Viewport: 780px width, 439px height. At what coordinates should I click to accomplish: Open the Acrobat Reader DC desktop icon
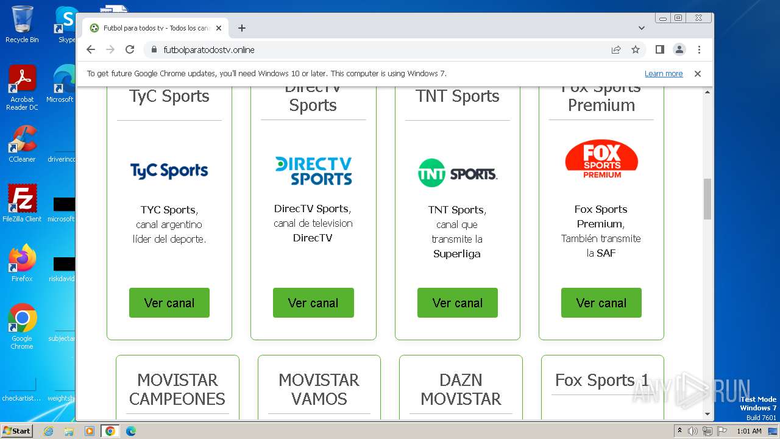pyautogui.click(x=22, y=88)
